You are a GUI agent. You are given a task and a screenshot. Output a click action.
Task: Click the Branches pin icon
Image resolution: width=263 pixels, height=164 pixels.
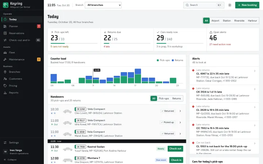click(x=5, y=72)
